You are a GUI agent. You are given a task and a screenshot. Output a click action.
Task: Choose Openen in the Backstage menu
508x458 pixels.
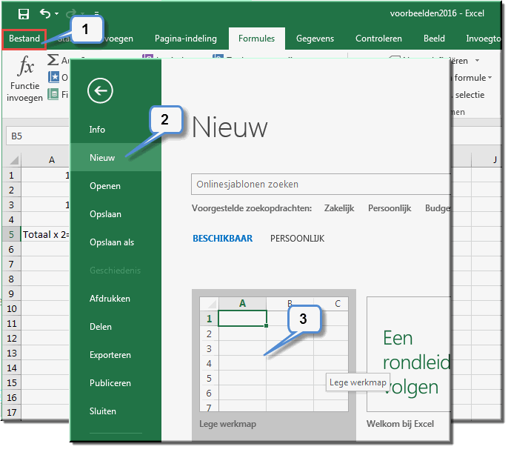coord(116,186)
